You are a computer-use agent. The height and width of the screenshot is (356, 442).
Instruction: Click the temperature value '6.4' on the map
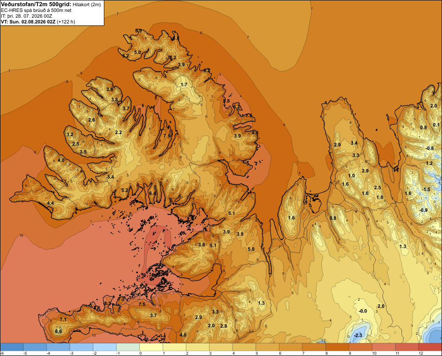tap(152, 194)
